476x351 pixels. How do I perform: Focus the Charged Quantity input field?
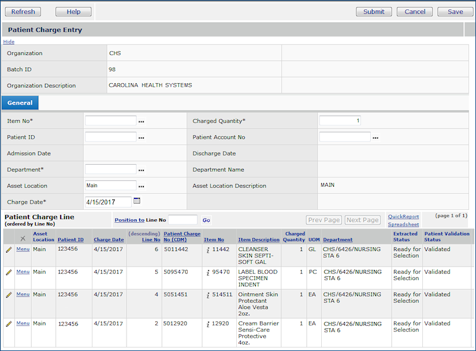point(340,121)
